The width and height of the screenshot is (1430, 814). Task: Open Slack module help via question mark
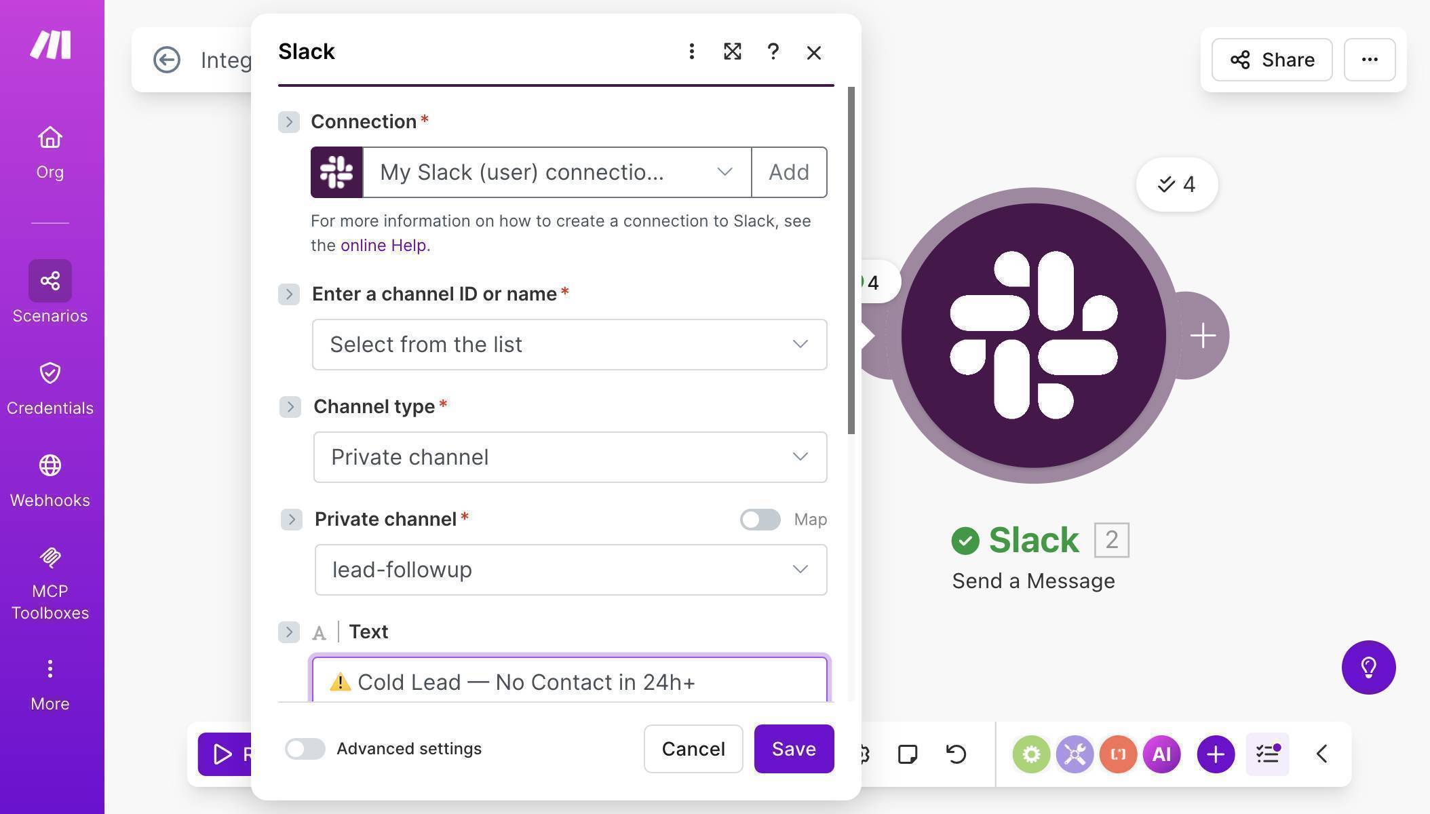pyautogui.click(x=773, y=52)
